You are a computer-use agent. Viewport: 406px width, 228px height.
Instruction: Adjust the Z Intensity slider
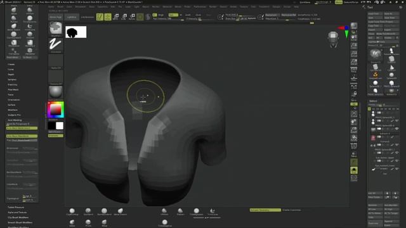click(200, 18)
